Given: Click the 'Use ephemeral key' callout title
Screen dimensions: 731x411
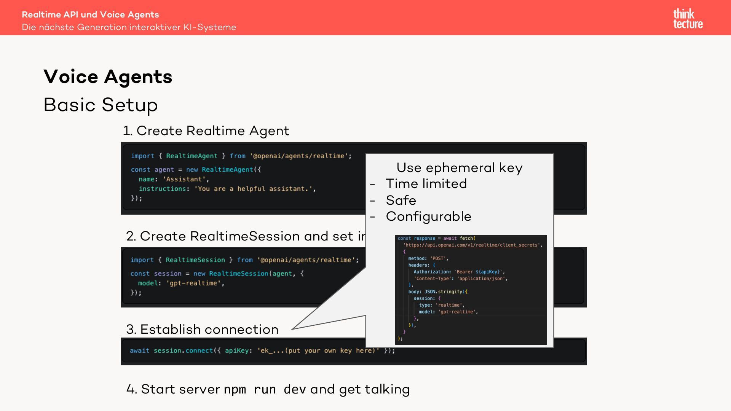Looking at the screenshot, I should (459, 167).
